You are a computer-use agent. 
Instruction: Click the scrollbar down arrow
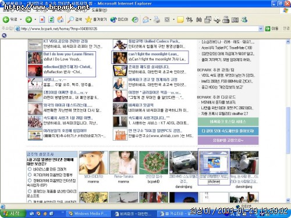(x=288, y=200)
